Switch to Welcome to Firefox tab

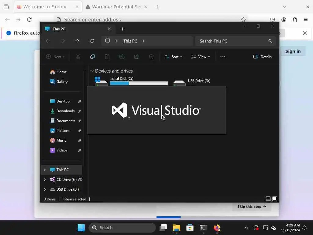48,7
